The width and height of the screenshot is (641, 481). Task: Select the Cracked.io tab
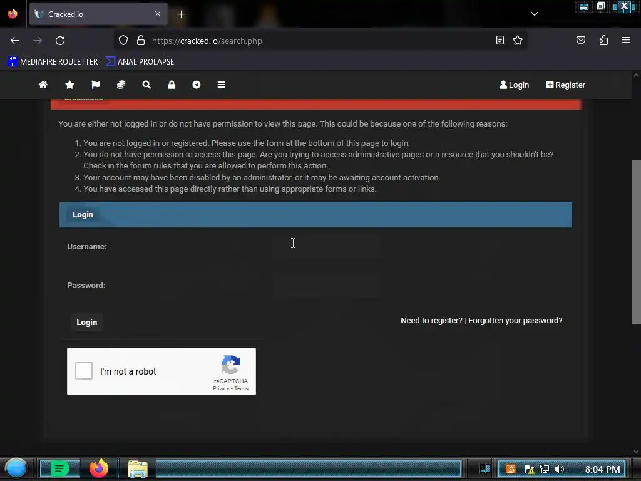pos(98,14)
